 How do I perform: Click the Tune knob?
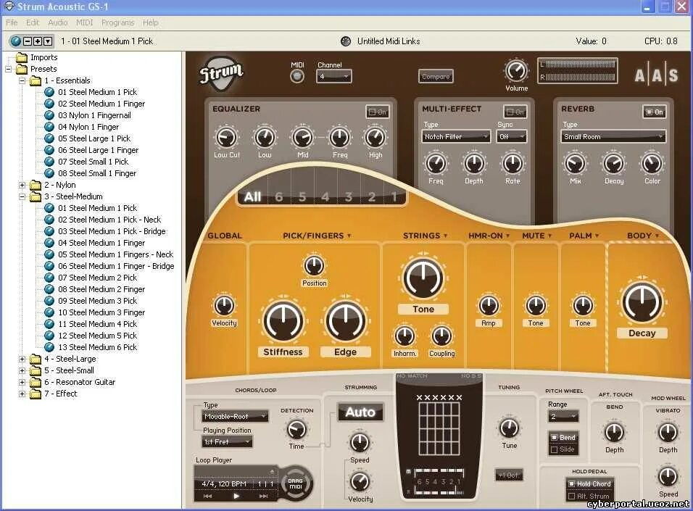[509, 428]
